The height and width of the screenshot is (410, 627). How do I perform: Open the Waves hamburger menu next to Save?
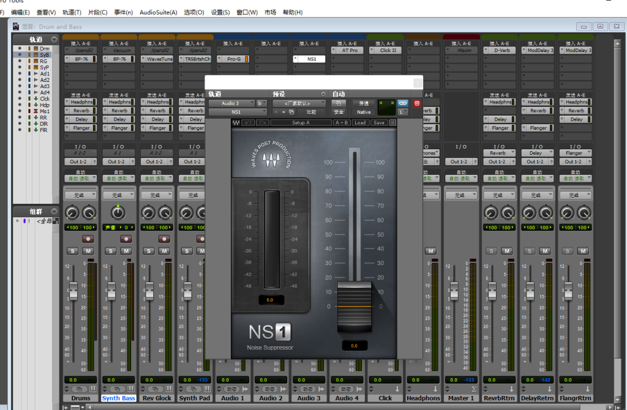[x=392, y=122]
